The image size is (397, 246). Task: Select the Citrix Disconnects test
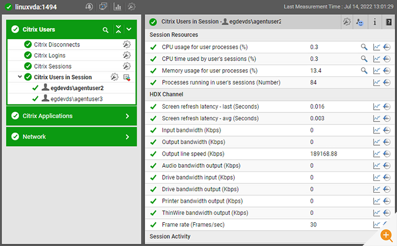(57, 45)
